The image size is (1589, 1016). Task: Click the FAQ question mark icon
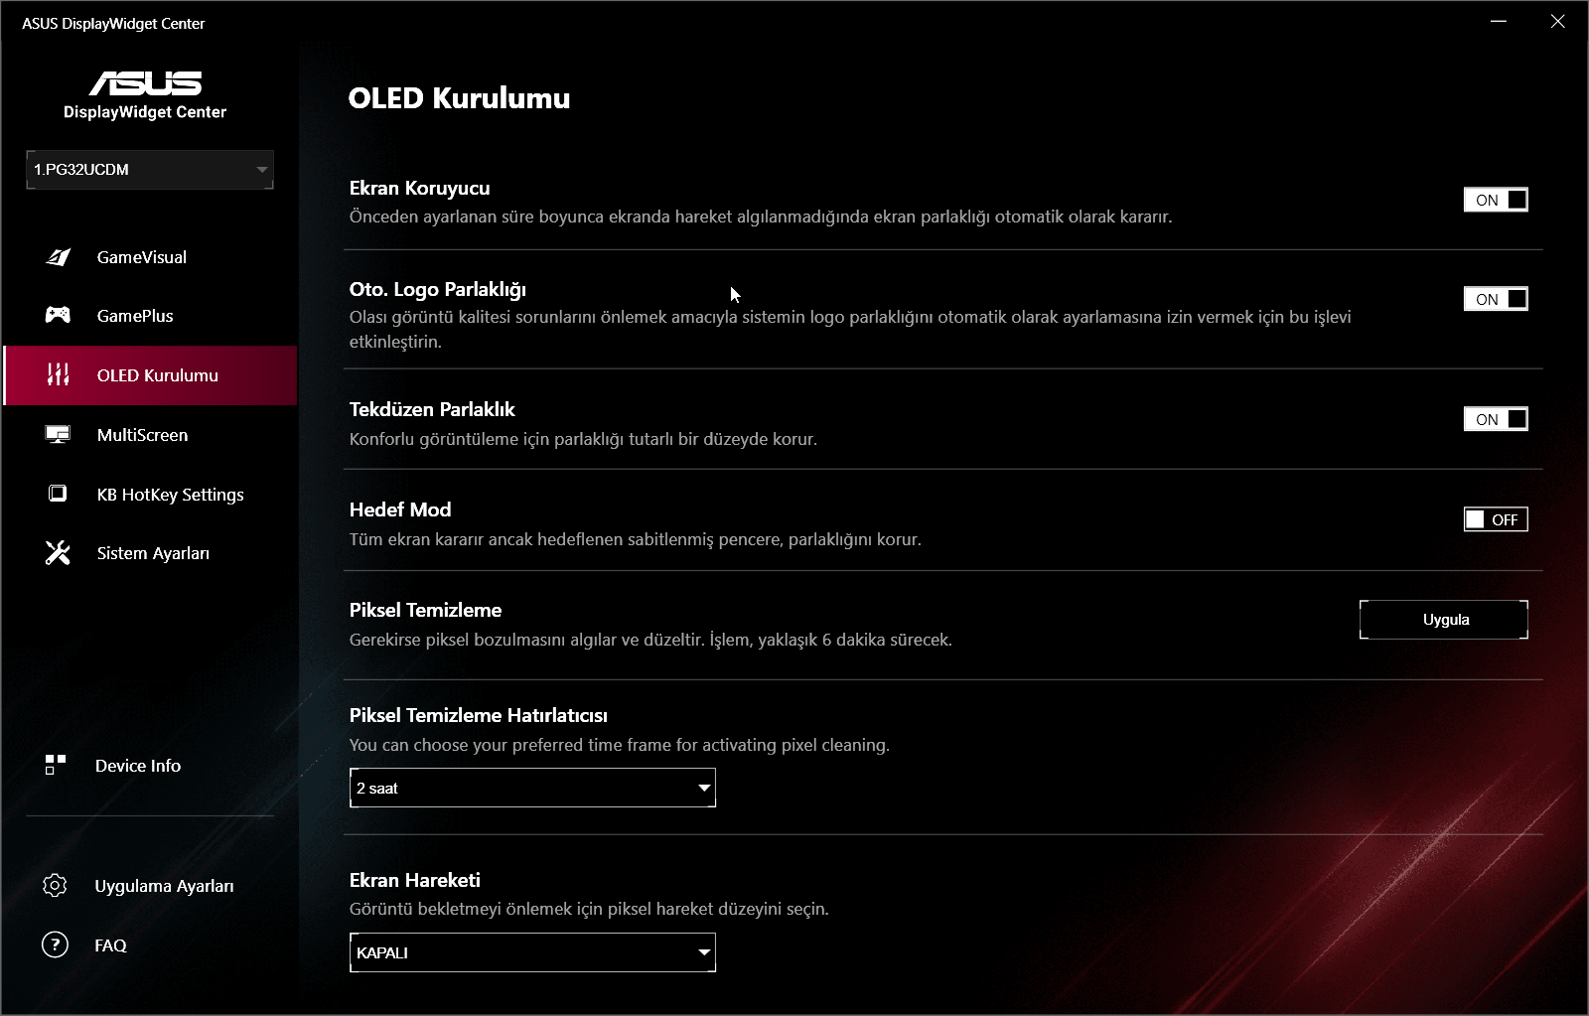pos(56,944)
